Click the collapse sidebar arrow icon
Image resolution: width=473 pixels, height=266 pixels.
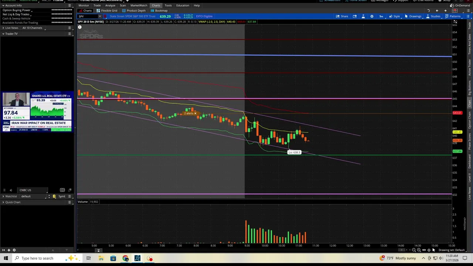[3, 250]
